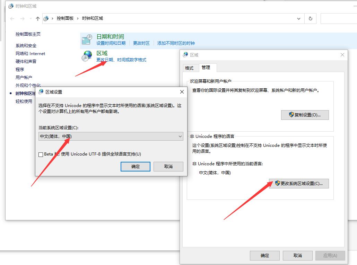Image resolution: width=357 pixels, height=265 pixels.
Task: Click 确定 in the Region dialog
Action: tap(264, 255)
